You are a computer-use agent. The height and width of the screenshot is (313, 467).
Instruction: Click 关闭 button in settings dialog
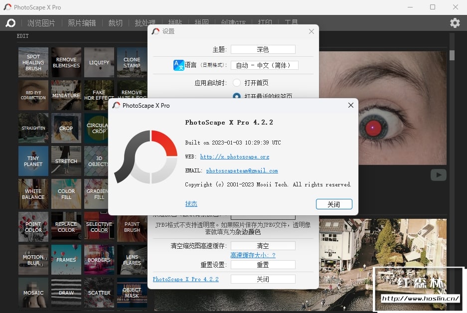[263, 279]
